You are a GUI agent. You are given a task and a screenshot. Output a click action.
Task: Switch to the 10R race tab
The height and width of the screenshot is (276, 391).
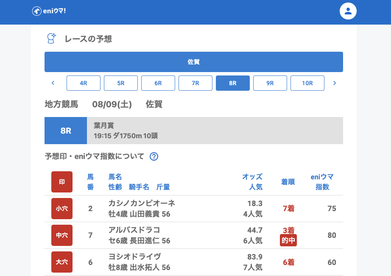click(307, 83)
